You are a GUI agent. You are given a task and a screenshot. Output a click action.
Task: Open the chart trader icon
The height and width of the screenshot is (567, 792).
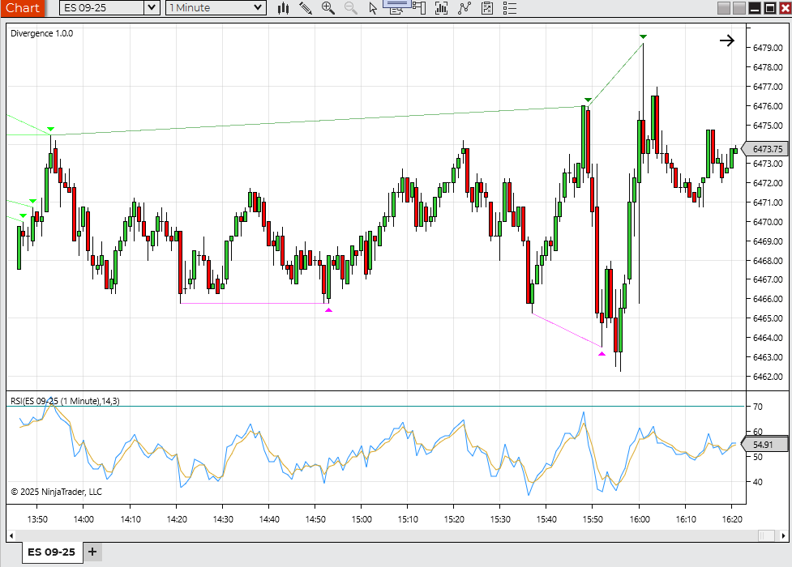[419, 8]
